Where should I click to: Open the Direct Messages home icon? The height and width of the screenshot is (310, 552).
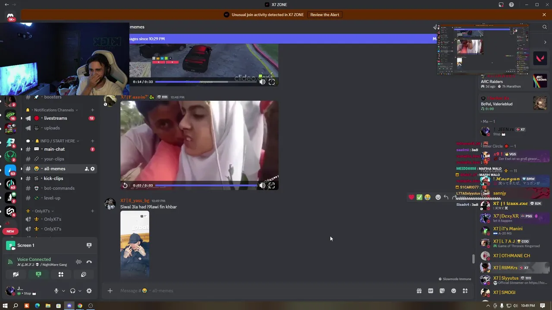[x=10, y=17]
